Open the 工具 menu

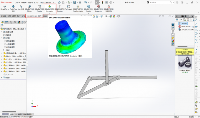click(x=42, y=2)
